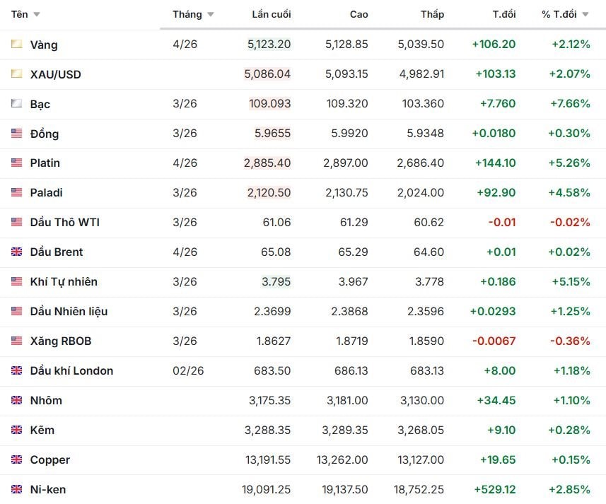
Task: Click the UK flag icon beside Ni-ken
Action: point(17,489)
